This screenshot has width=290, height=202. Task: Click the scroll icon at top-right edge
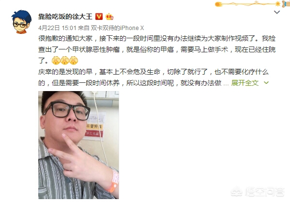pos(286,4)
